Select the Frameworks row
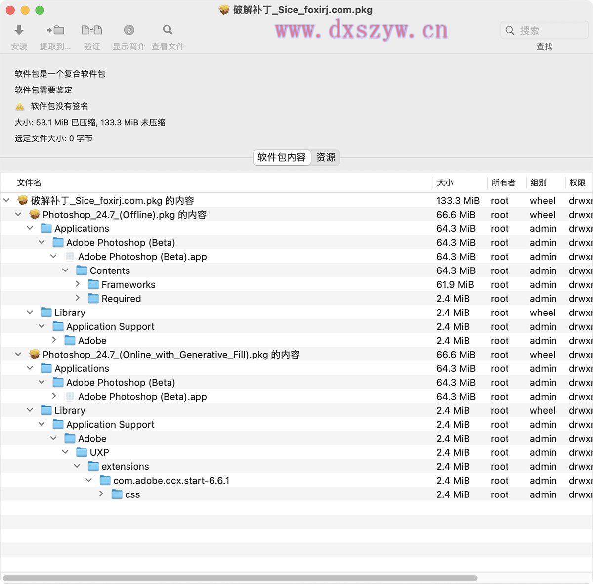 pos(296,284)
